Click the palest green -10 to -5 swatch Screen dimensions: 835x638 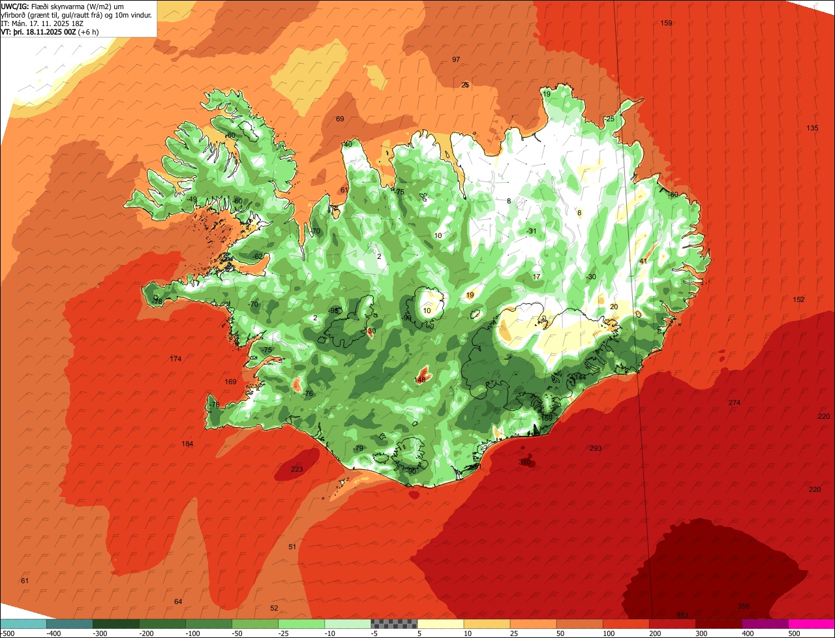tap(347, 624)
